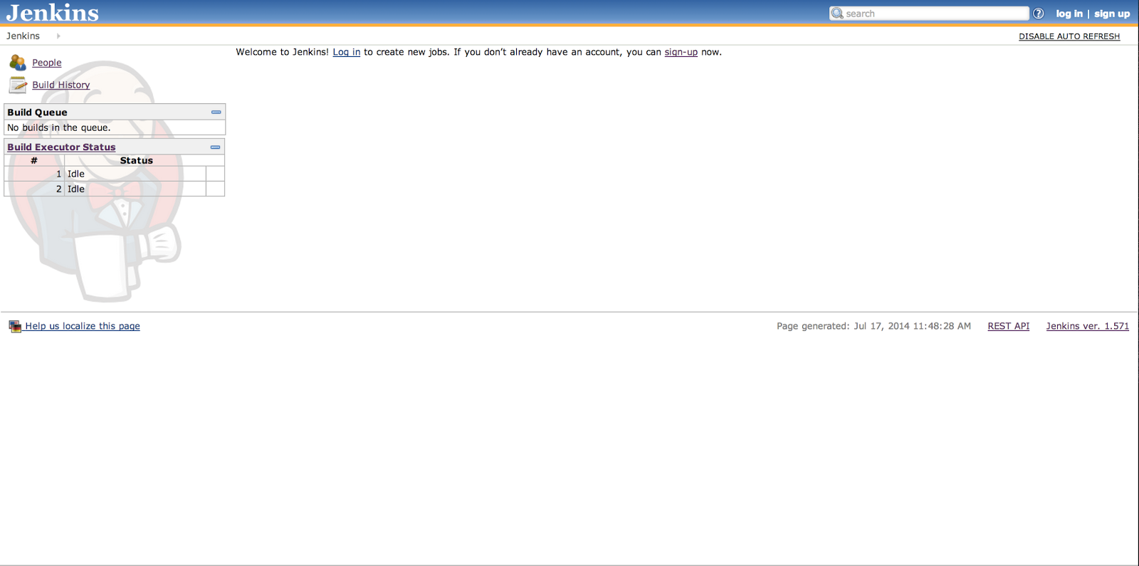
Task: Click Help us localize this page
Action: (x=83, y=326)
